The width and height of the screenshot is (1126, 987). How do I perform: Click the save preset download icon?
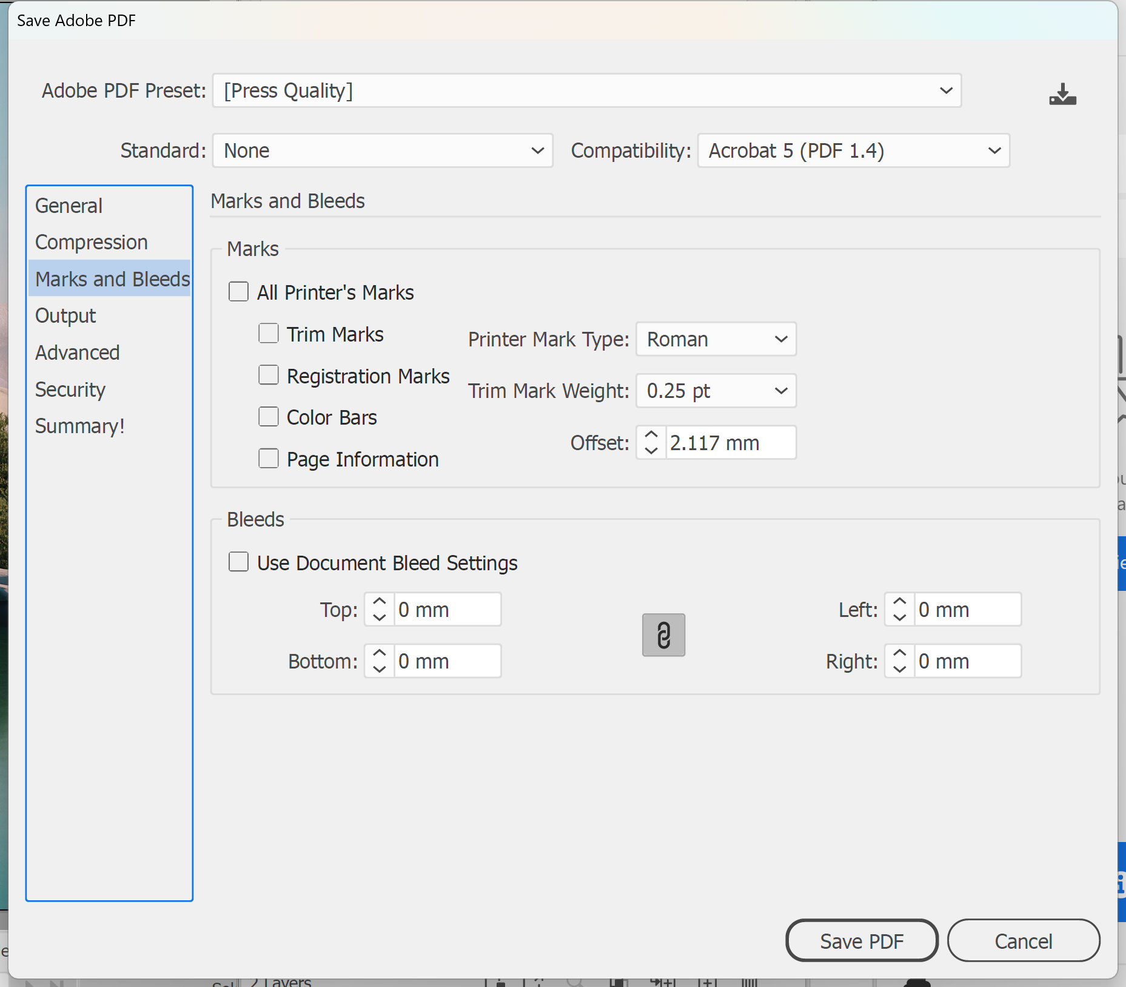click(x=1062, y=94)
